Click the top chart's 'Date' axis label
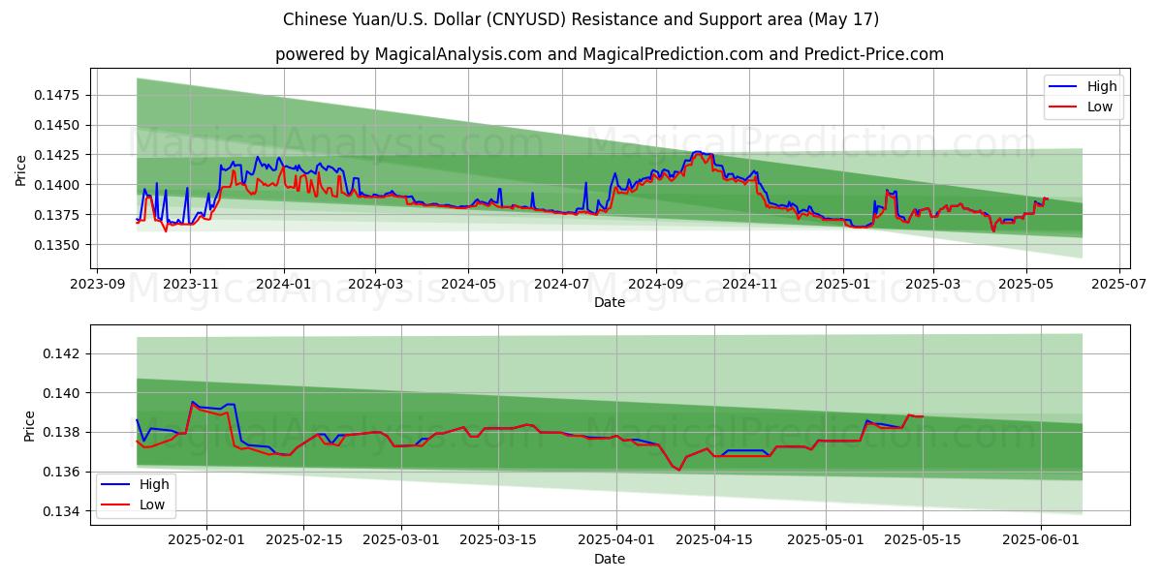Screen dimensions: 1163x581 610,302
